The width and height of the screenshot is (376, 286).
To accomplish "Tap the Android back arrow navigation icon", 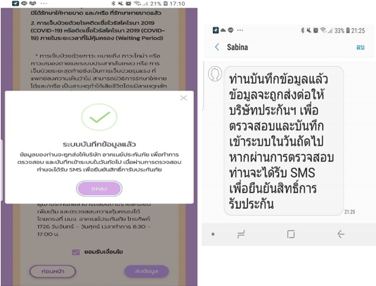I will click(x=341, y=234).
